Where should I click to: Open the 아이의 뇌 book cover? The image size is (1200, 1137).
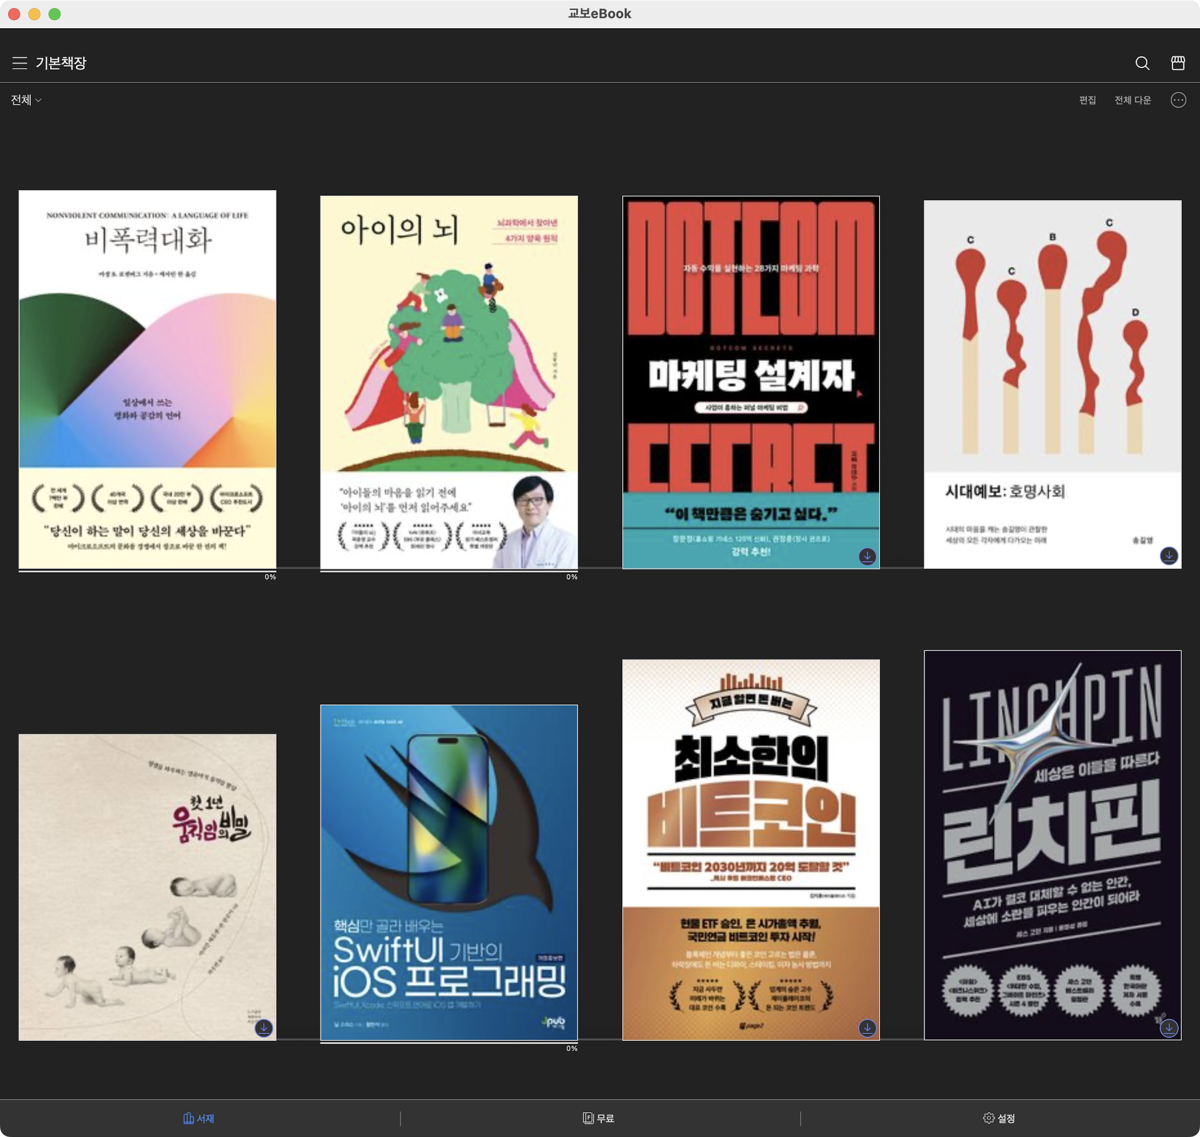(449, 382)
